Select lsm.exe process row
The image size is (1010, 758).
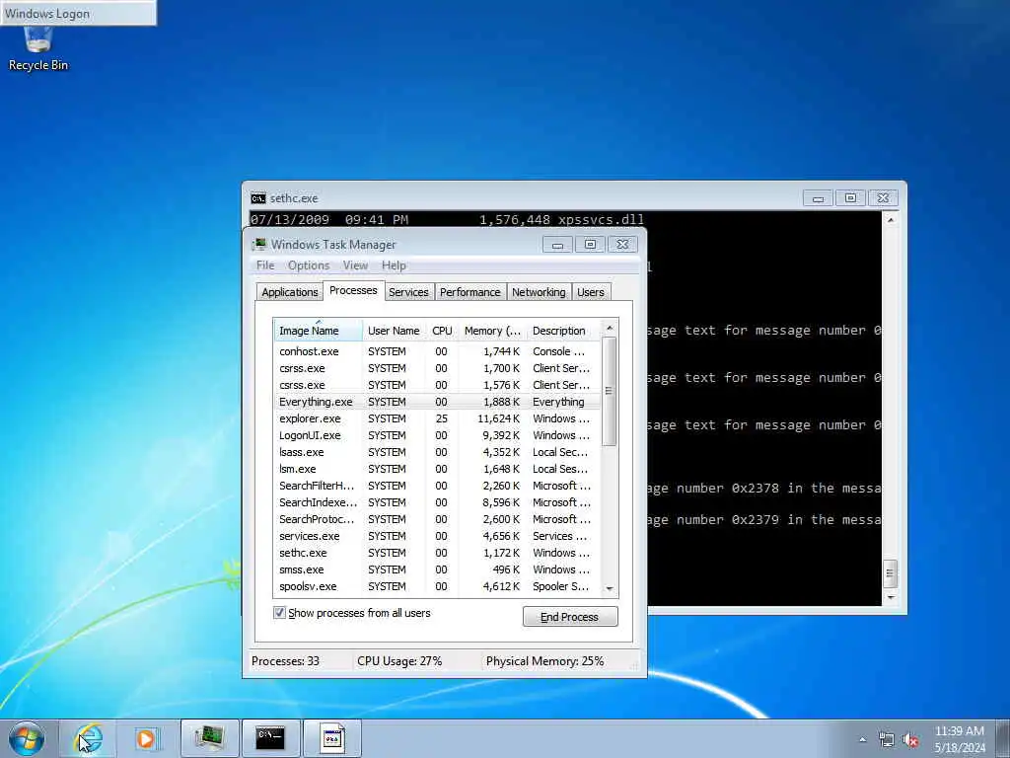point(437,469)
